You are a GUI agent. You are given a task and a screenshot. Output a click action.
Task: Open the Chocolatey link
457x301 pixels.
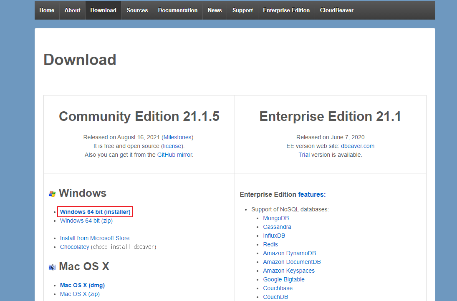(75, 247)
